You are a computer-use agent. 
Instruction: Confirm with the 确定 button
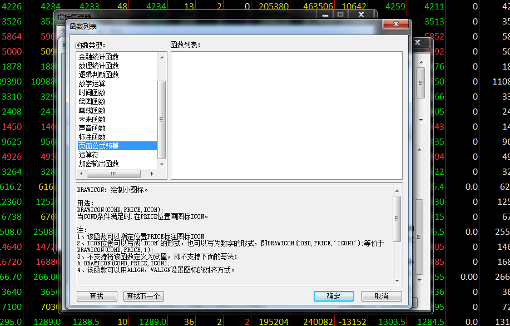(x=334, y=296)
